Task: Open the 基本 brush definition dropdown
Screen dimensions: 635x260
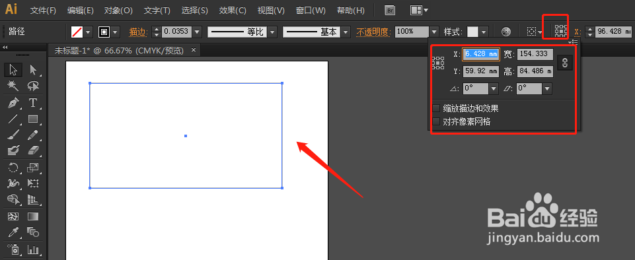Action: pyautogui.click(x=346, y=32)
